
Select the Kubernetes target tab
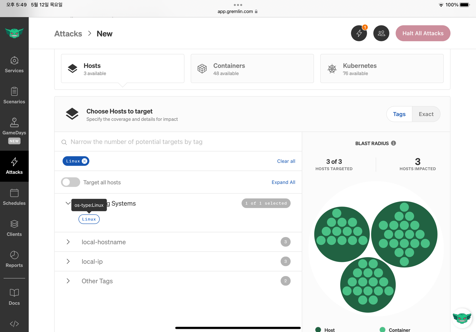(x=382, y=69)
